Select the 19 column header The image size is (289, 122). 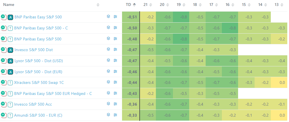179,5
